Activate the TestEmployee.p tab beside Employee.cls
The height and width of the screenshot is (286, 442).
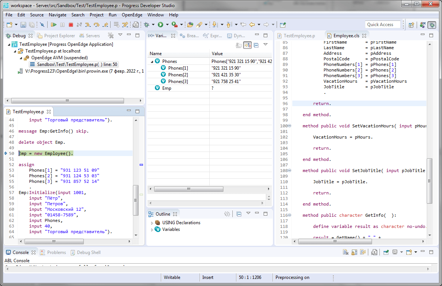[296, 36]
